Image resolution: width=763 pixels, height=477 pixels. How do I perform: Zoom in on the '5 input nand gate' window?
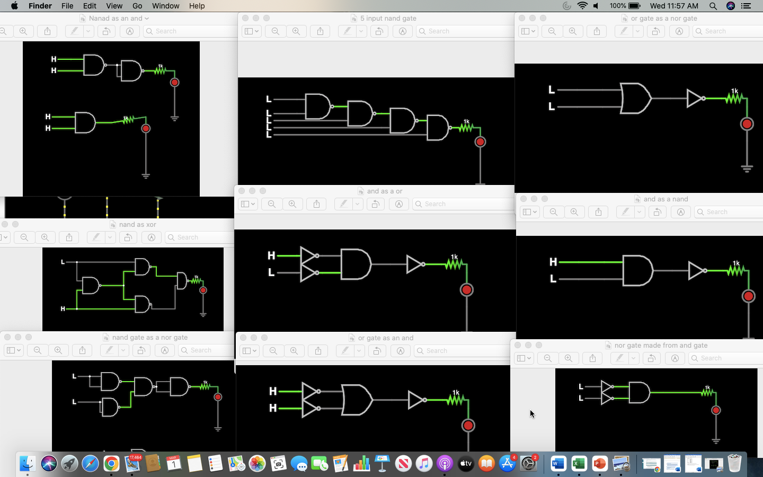(296, 31)
